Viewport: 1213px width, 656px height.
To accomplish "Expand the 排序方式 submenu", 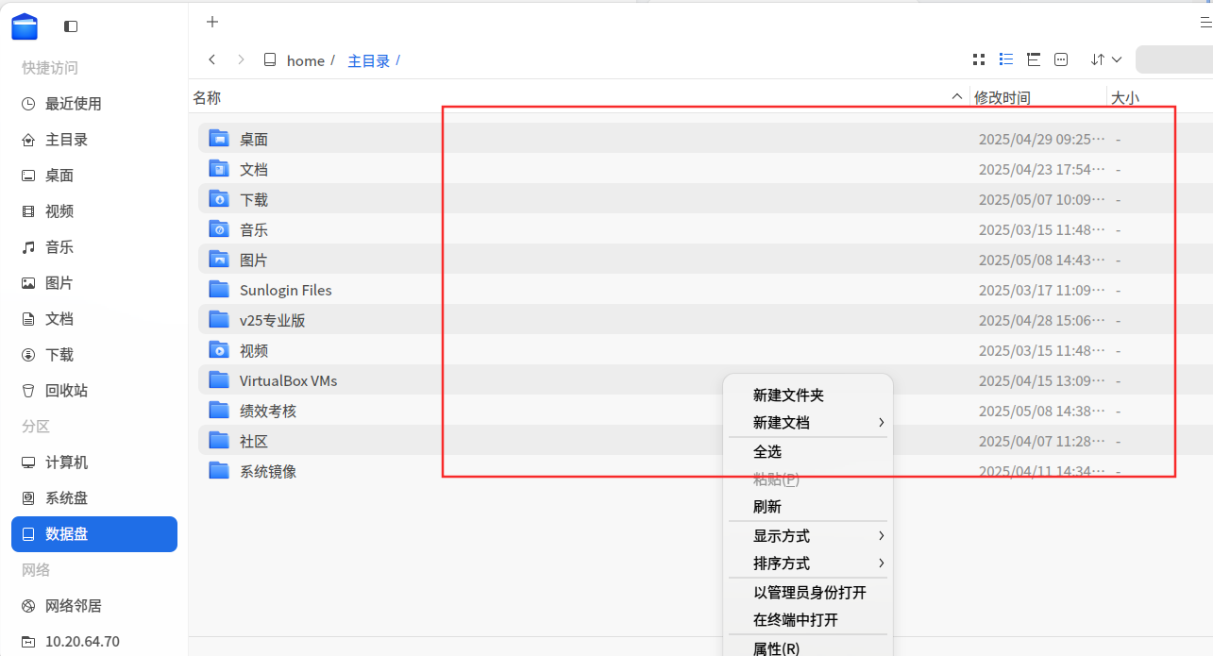I will (x=808, y=563).
